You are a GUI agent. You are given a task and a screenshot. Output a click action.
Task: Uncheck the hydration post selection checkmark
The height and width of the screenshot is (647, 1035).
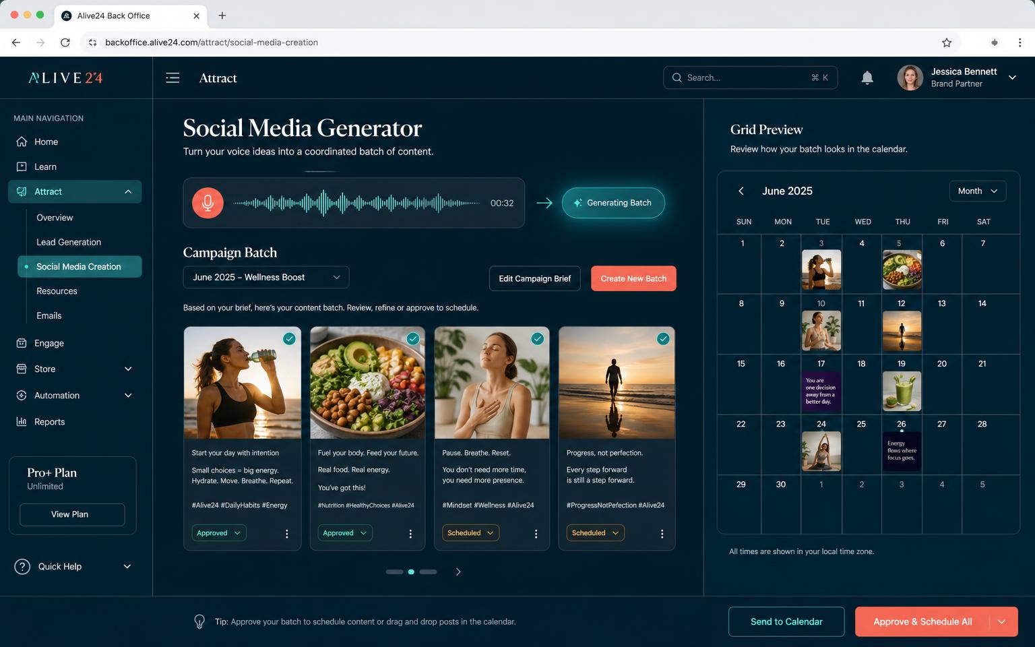(289, 339)
